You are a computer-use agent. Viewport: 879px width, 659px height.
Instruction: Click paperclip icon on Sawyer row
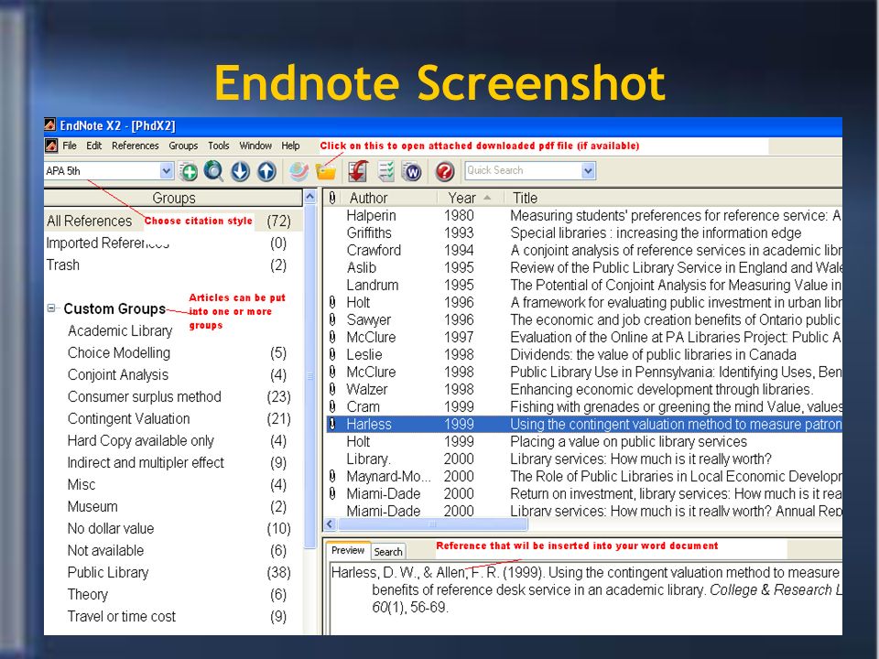point(332,320)
